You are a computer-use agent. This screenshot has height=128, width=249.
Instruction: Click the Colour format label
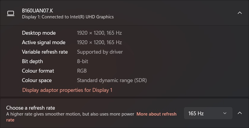pos(38,71)
